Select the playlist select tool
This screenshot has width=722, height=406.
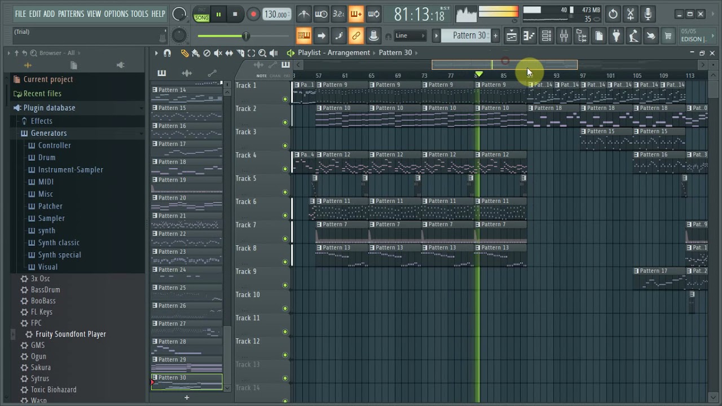point(251,53)
